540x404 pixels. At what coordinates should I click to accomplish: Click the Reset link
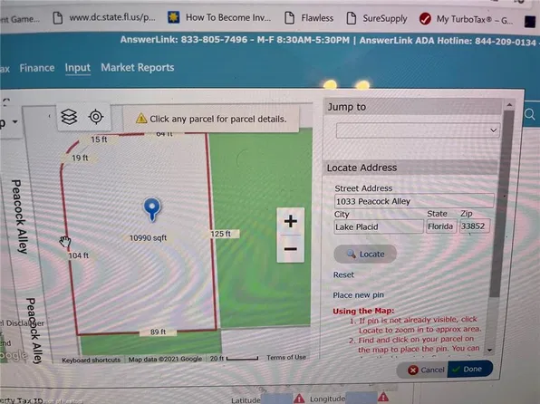(343, 274)
